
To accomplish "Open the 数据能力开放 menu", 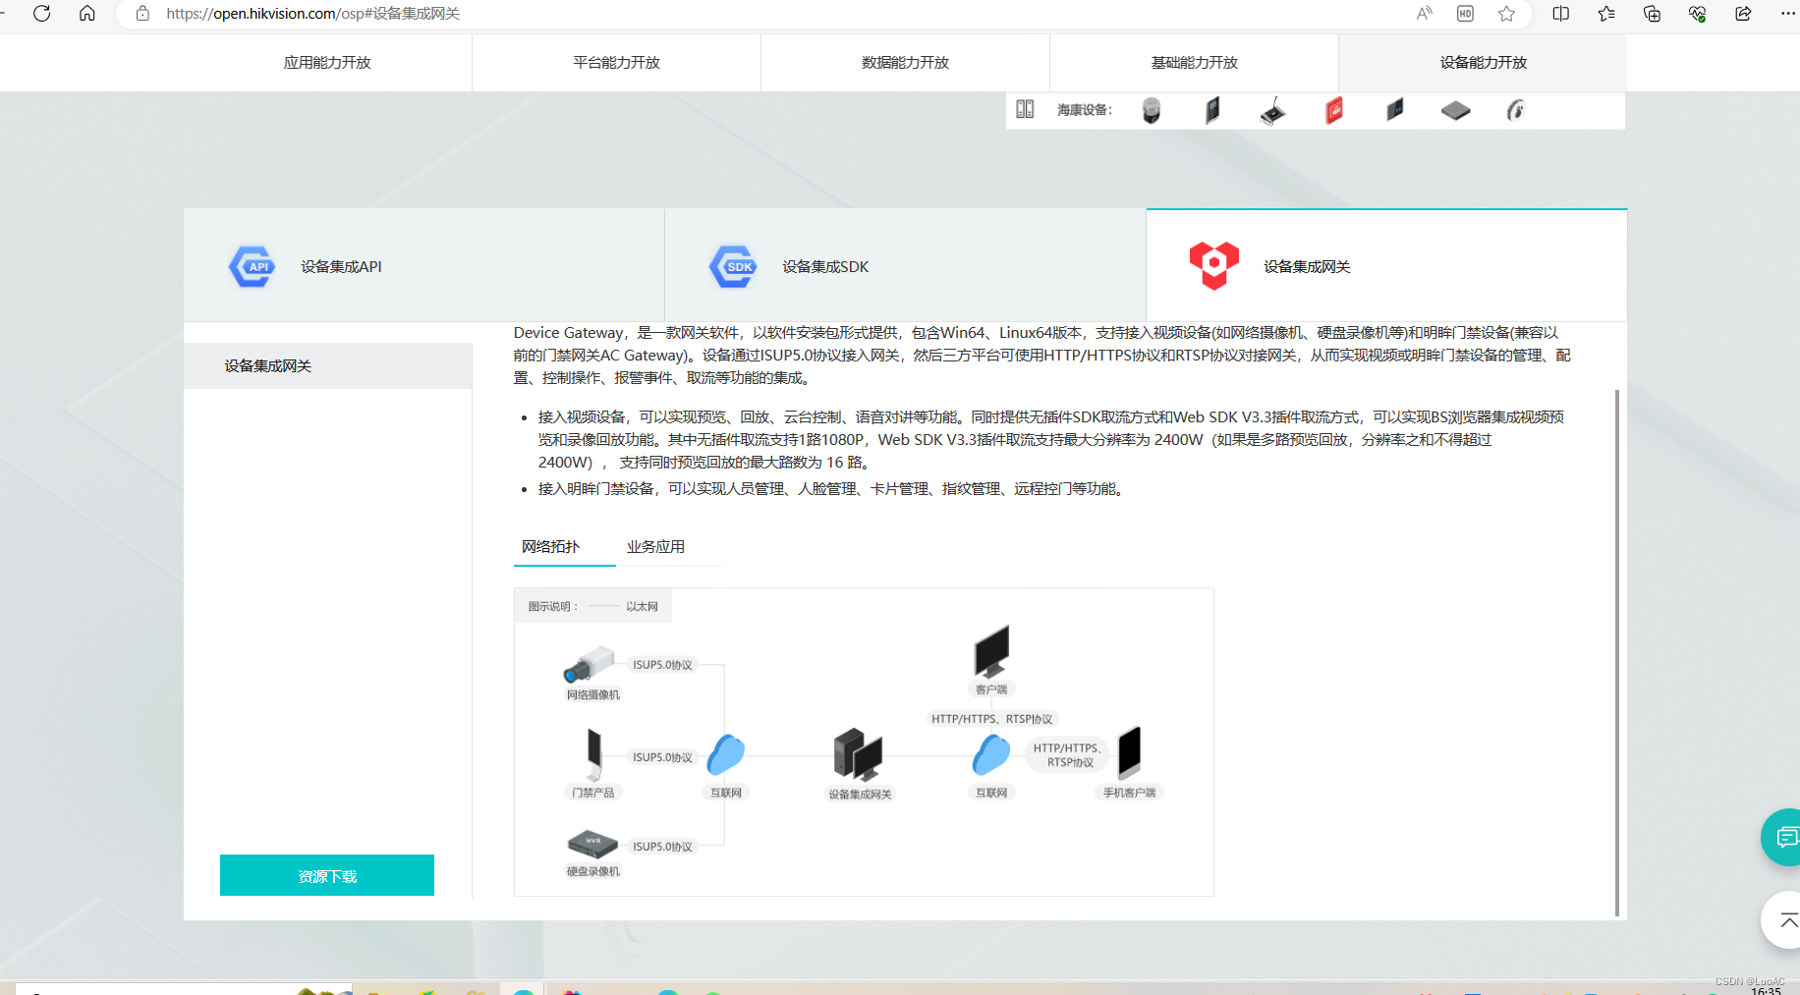I will [x=905, y=63].
